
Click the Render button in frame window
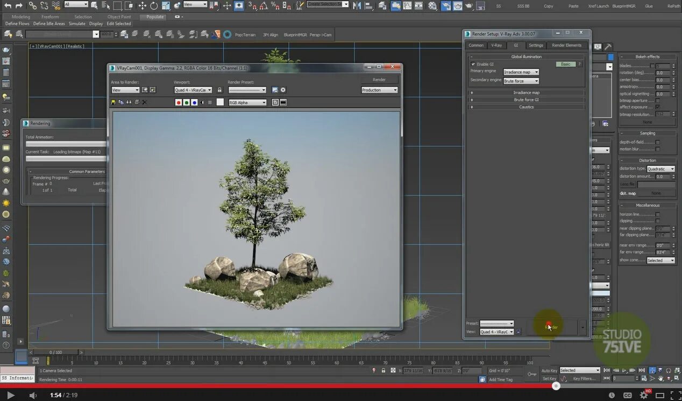point(379,80)
